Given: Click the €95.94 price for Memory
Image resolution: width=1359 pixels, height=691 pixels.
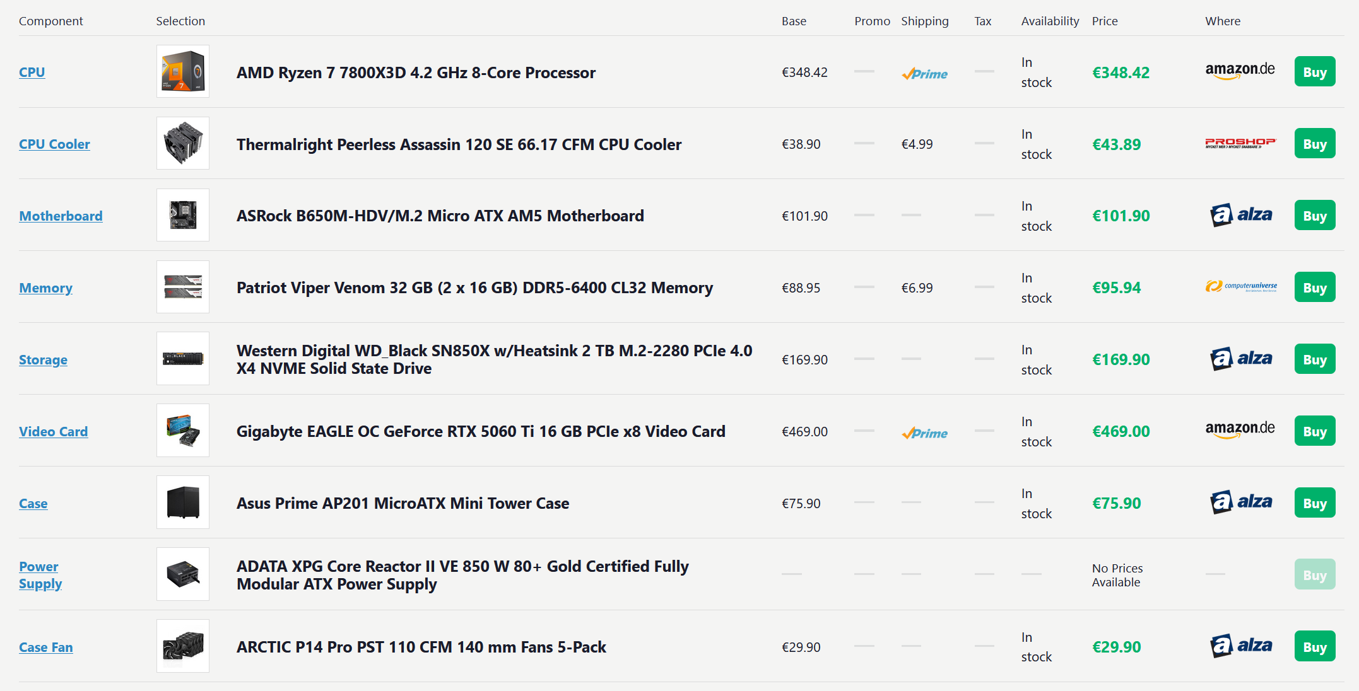Looking at the screenshot, I should pos(1116,288).
